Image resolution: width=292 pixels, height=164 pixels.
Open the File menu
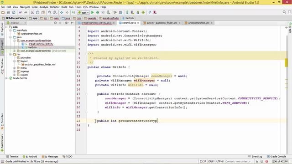3,7
